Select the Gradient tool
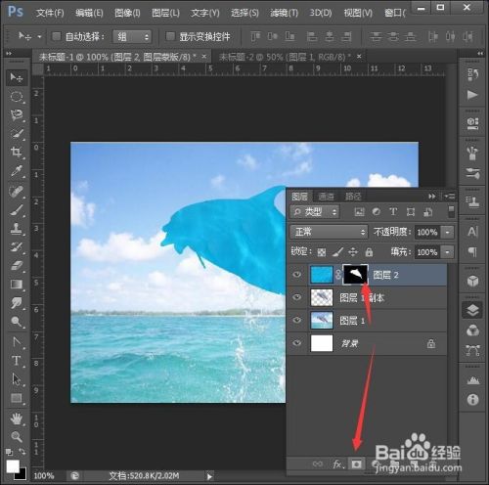Image resolution: width=489 pixels, height=485 pixels. coord(16,285)
